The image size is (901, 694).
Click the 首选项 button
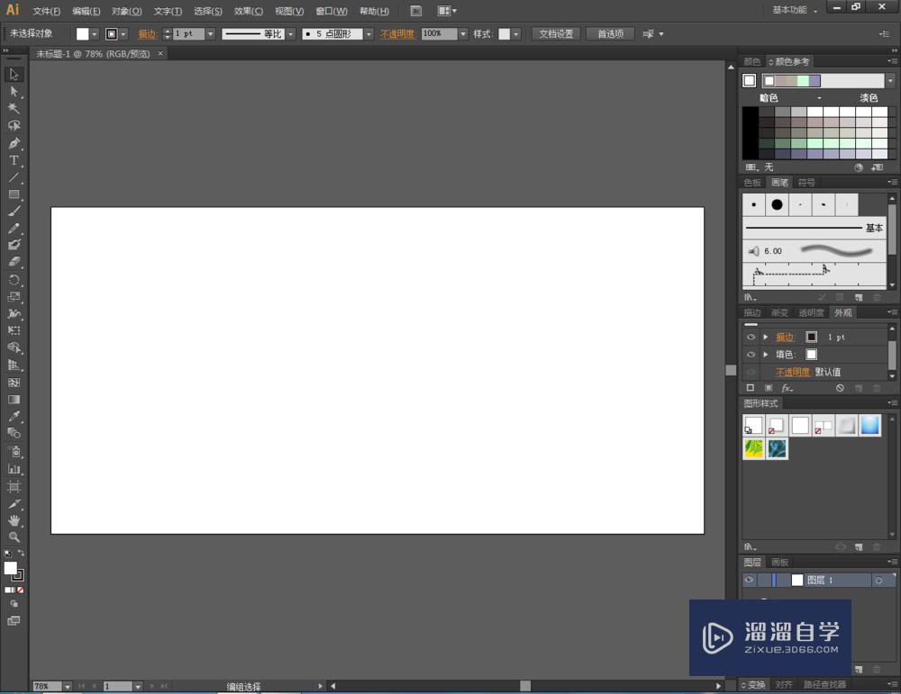[x=610, y=34]
